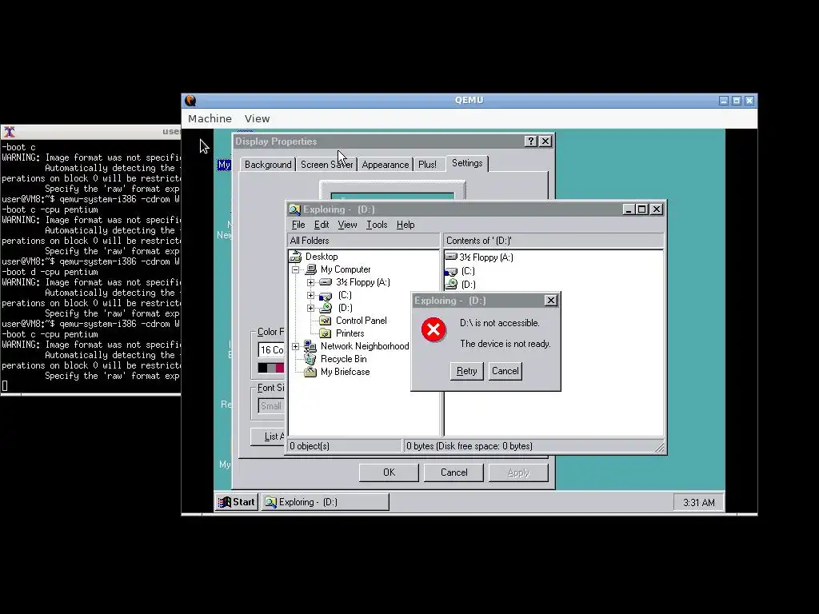Screen dimensions: 819x614
Task: Open the Explorer Edit menu
Action: (x=322, y=225)
